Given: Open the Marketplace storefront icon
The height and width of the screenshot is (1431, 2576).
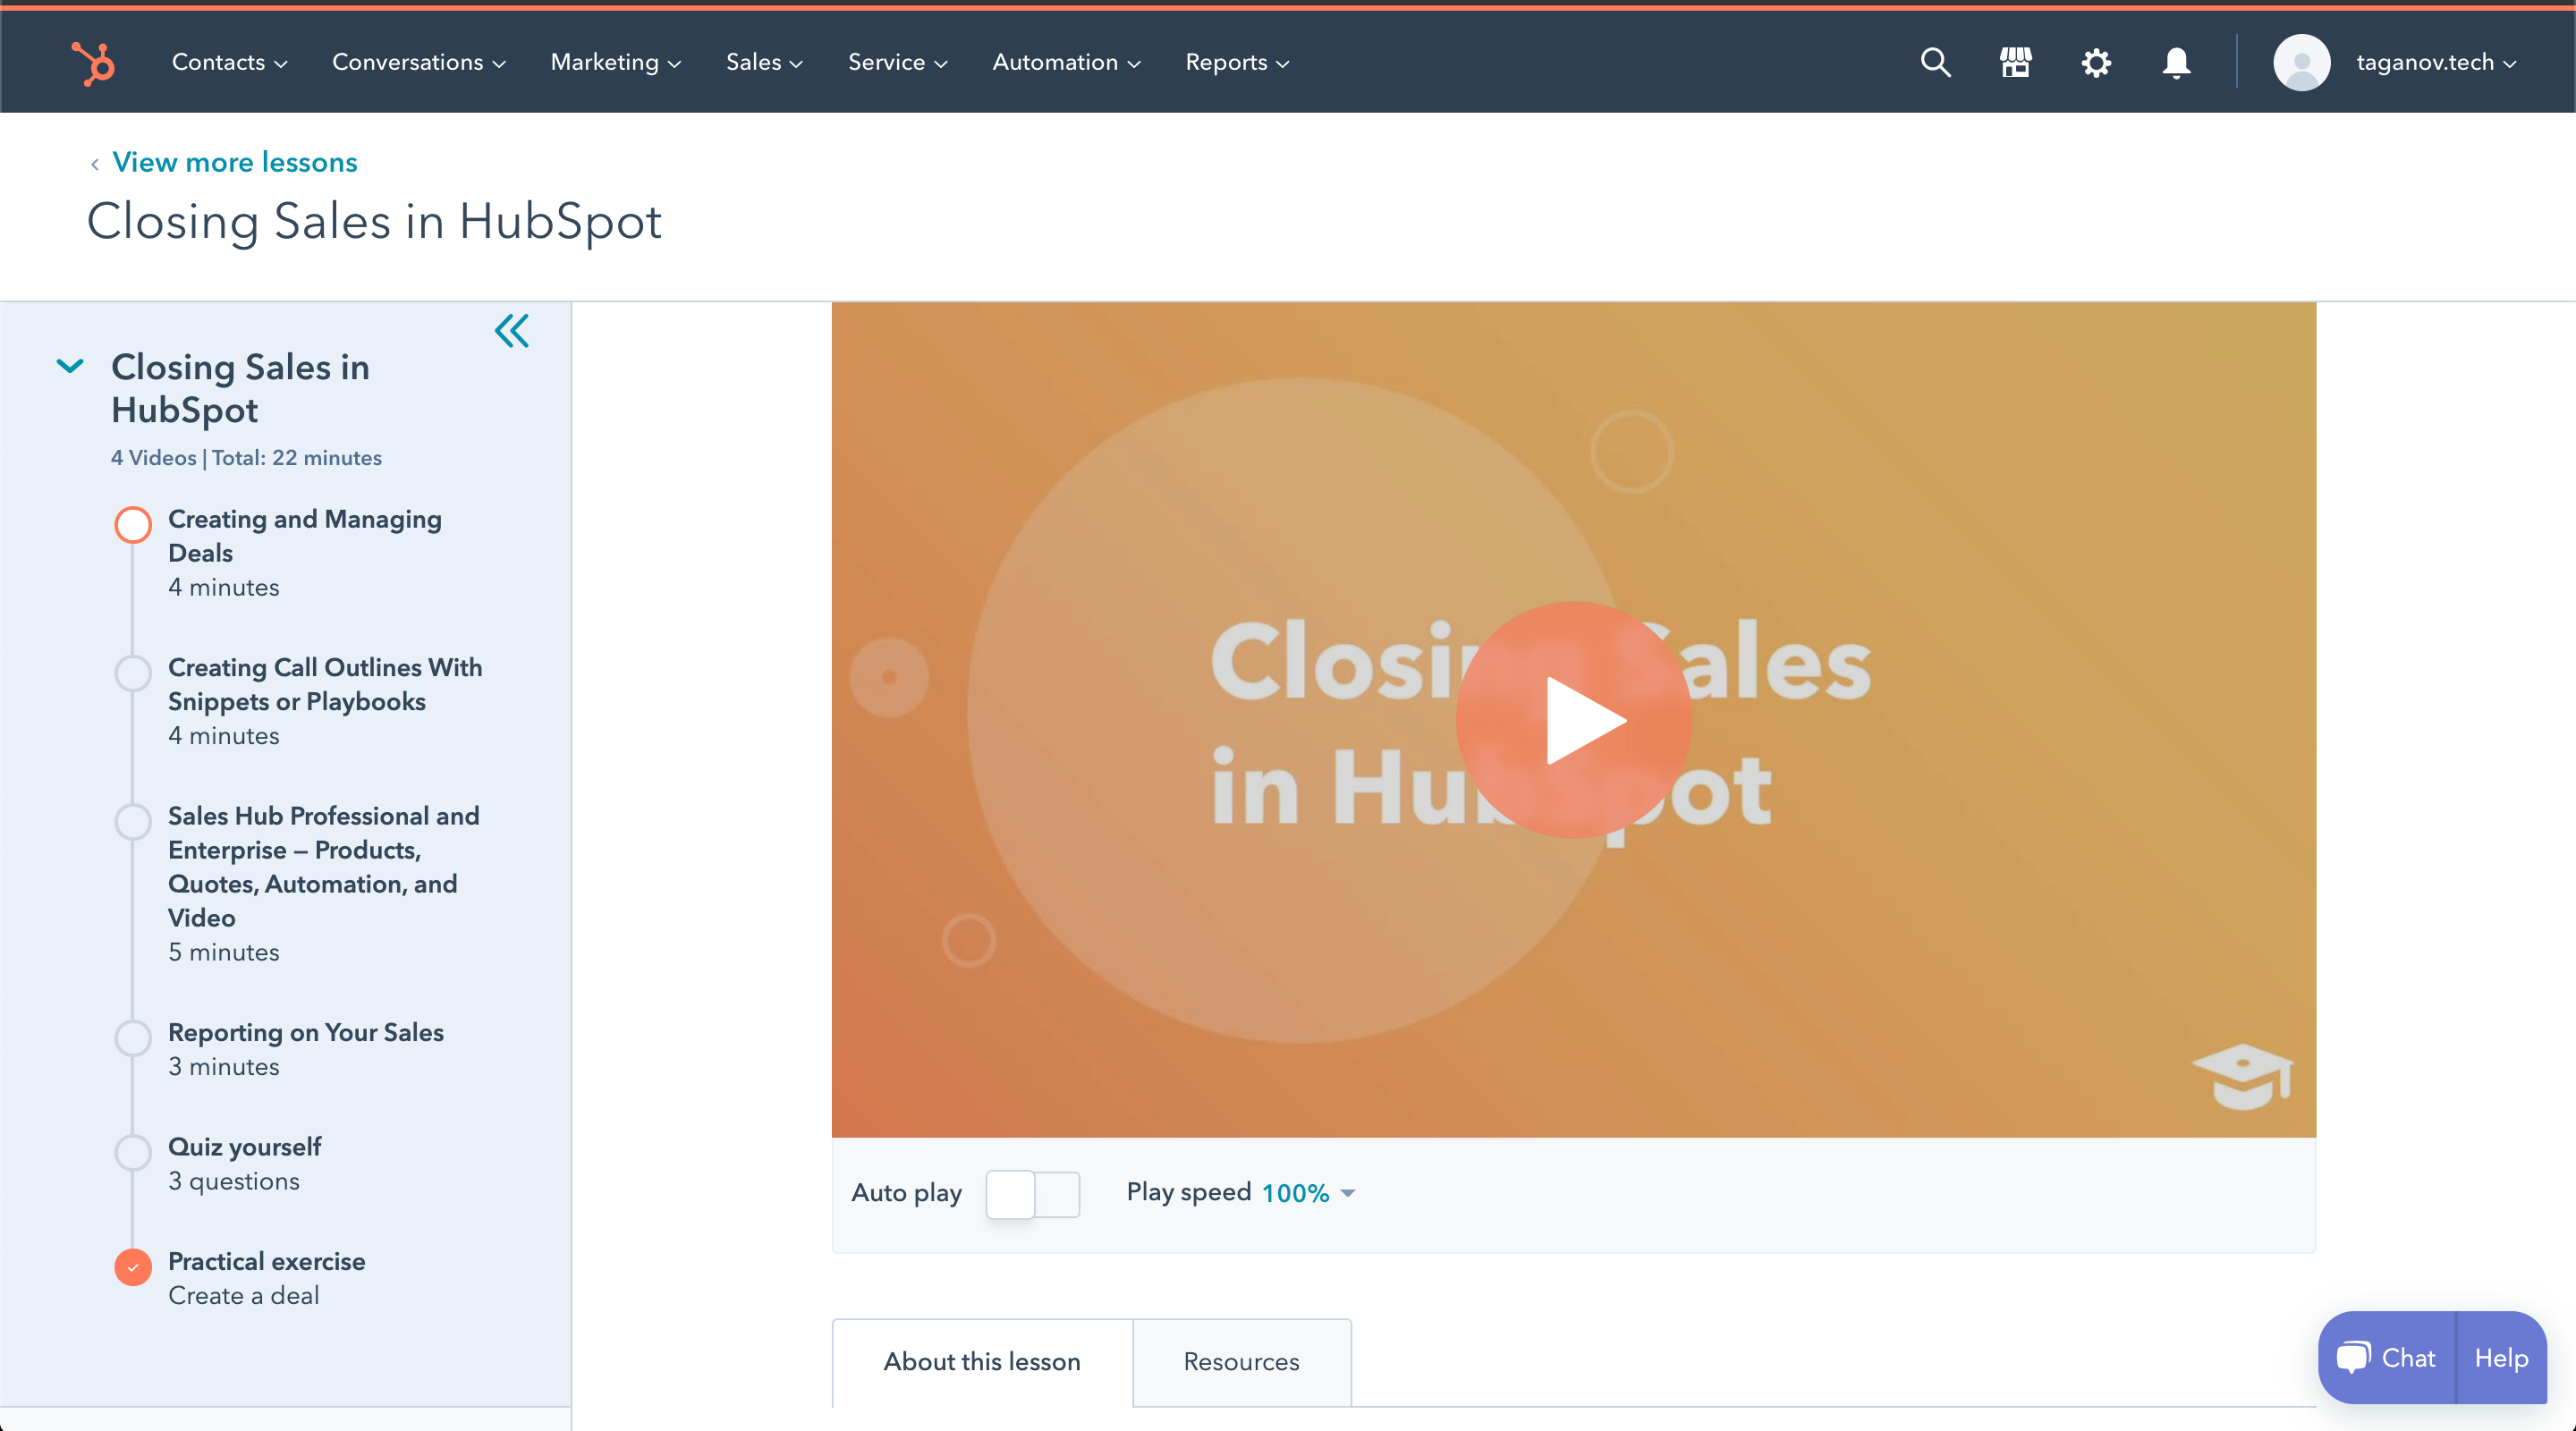Looking at the screenshot, I should coord(2015,62).
